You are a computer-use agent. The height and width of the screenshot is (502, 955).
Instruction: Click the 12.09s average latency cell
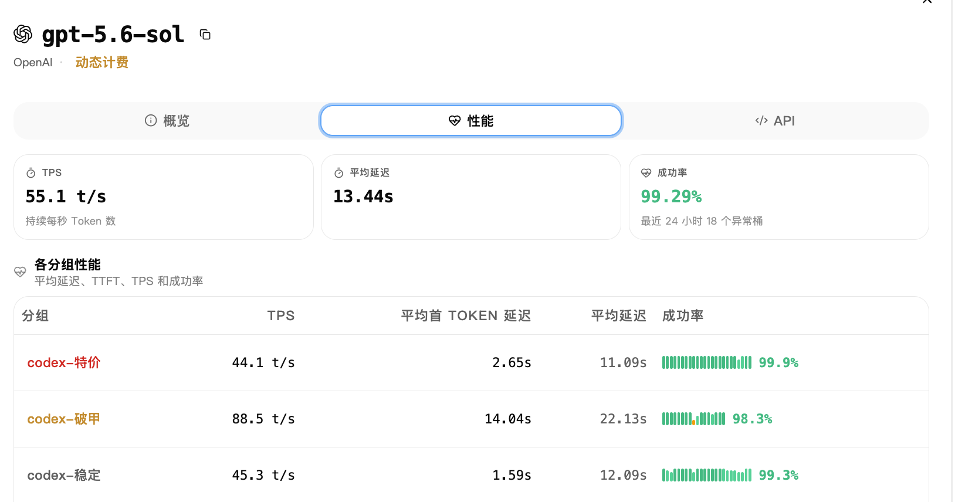[x=623, y=475]
